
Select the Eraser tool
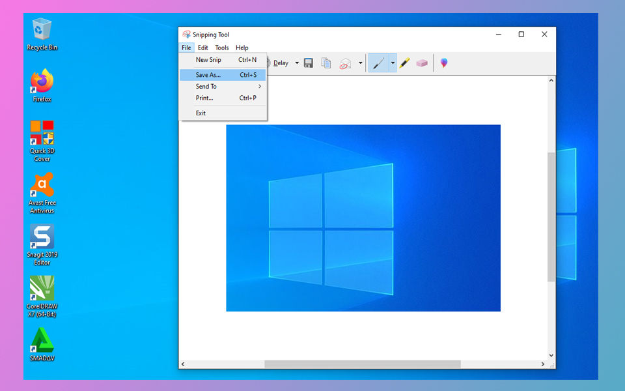[x=422, y=63]
